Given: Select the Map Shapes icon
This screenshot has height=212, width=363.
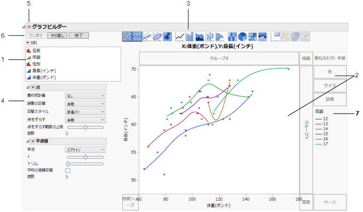Looking at the screenshot, I should tap(295, 37).
